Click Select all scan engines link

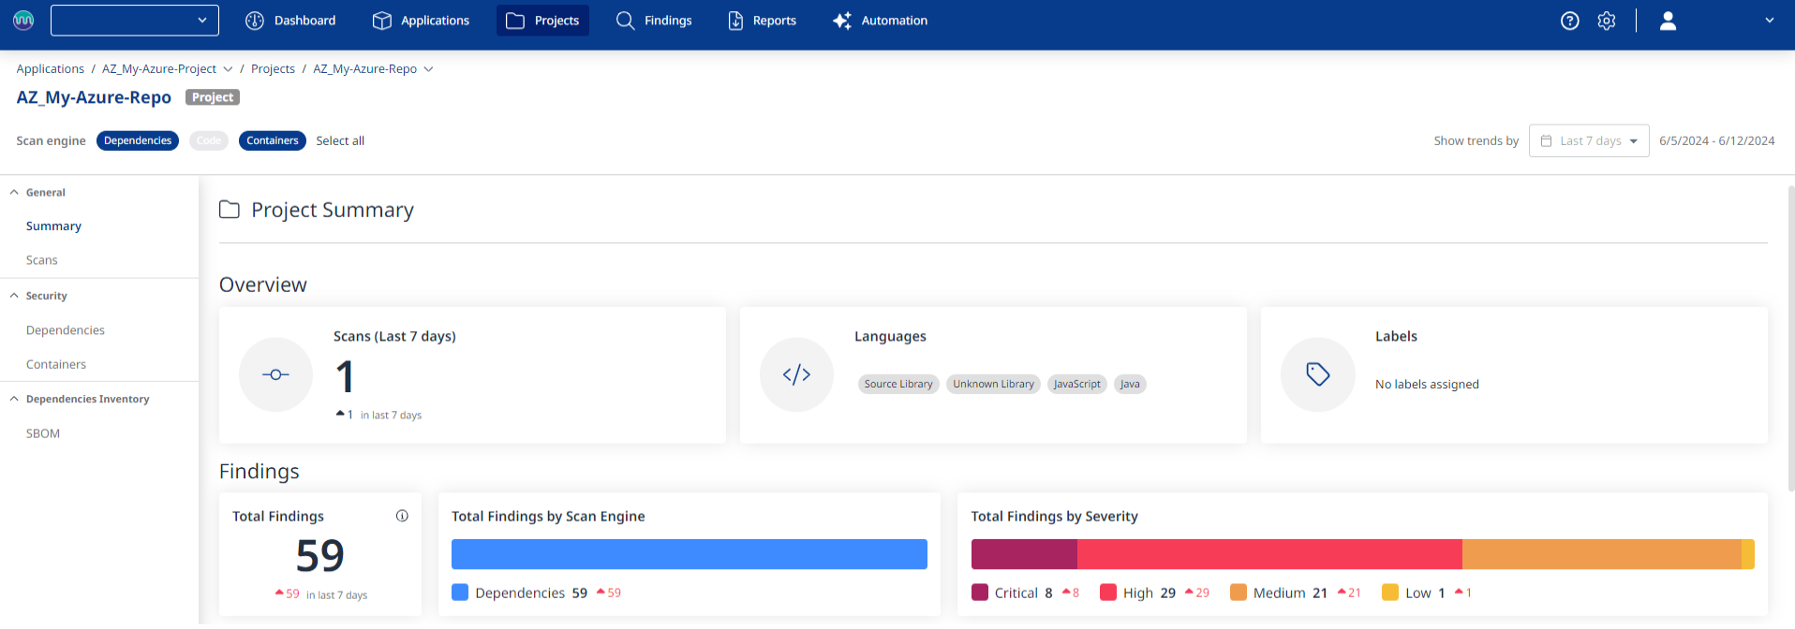[340, 140]
